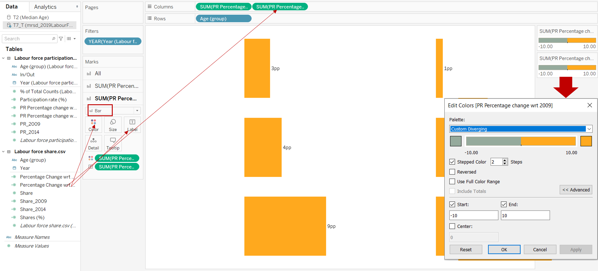Screen dimensions: 598x271
Task: Click the search magnifier icon
Action: pyautogui.click(x=54, y=39)
